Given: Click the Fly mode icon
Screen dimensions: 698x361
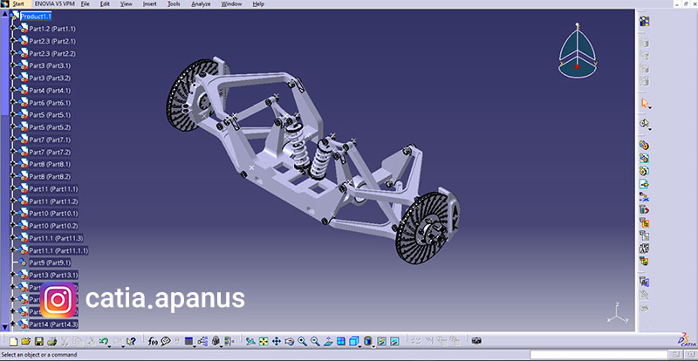Looking at the screenshot, I should (x=250, y=342).
